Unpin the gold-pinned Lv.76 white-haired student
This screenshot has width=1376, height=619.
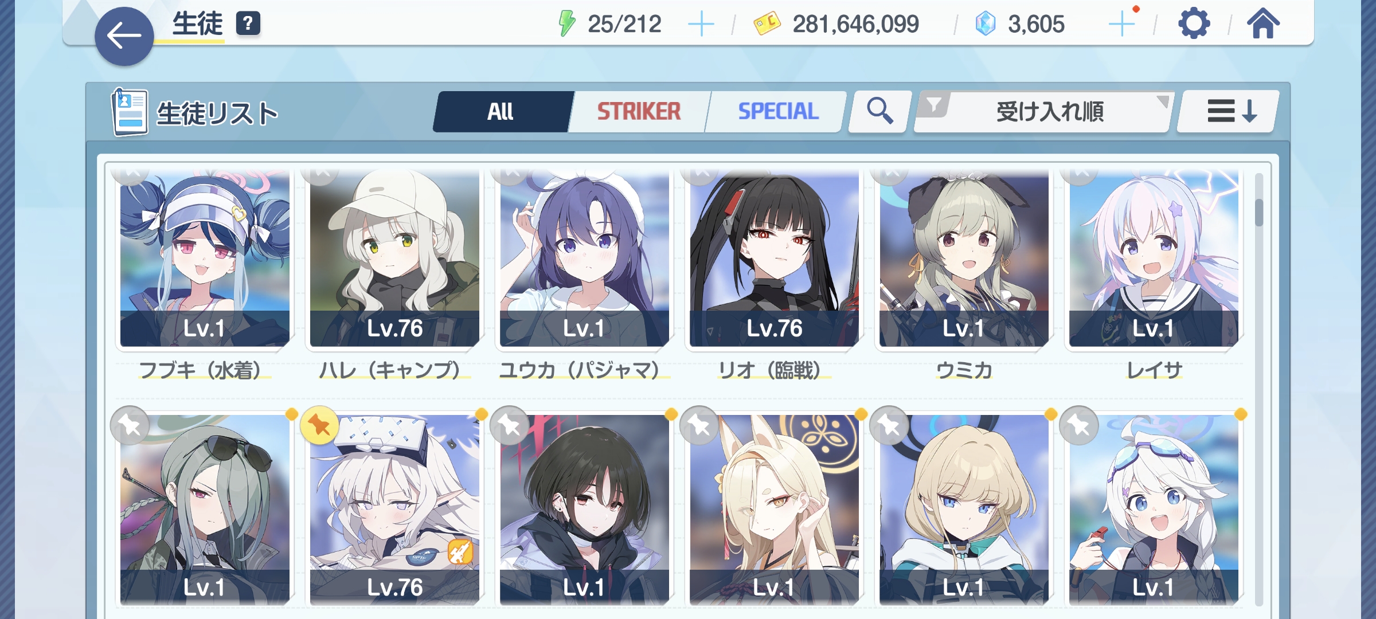[x=319, y=425]
